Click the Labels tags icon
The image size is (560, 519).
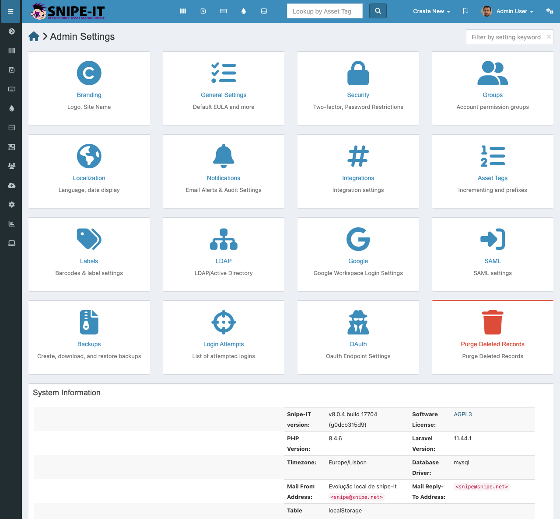pos(89,239)
